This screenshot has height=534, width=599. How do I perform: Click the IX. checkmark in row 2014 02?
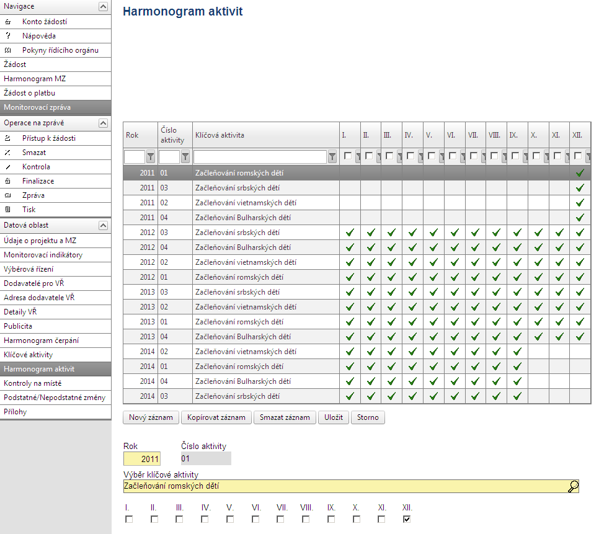517,352
